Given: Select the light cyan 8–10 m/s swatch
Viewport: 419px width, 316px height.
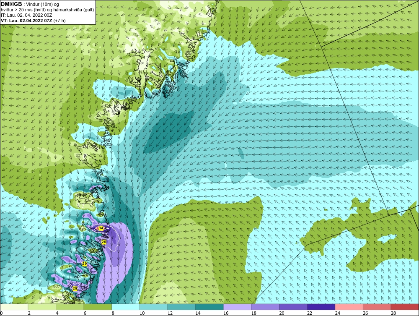Looking at the screenshot, I should tap(126, 307).
